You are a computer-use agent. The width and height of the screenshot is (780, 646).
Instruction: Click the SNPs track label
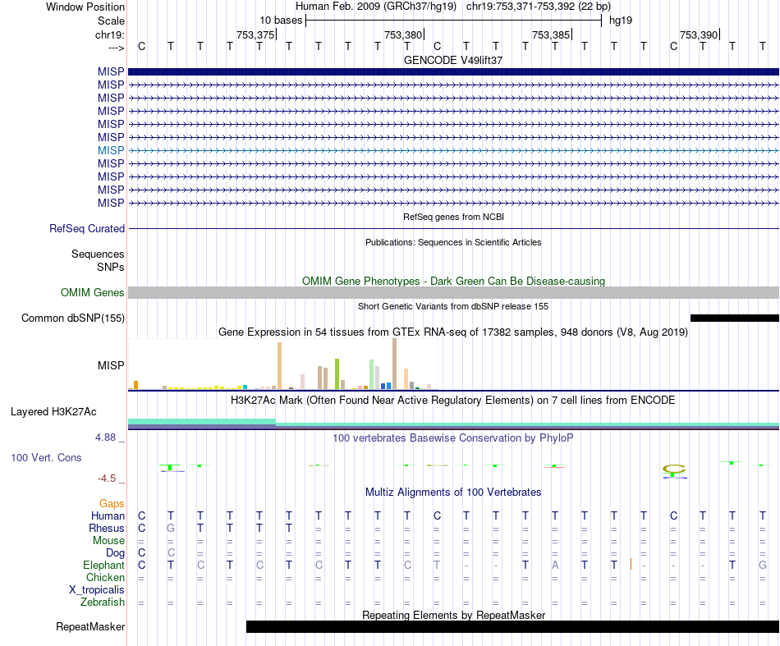click(111, 267)
